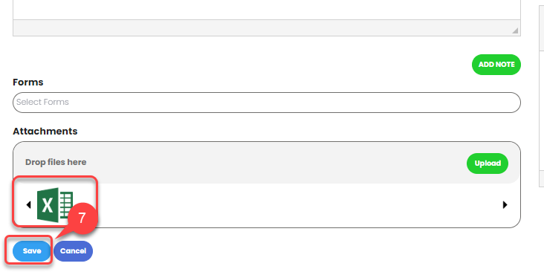This screenshot has height=272, width=544.
Task: Click the Attachments section heading
Action: pyautogui.click(x=45, y=131)
